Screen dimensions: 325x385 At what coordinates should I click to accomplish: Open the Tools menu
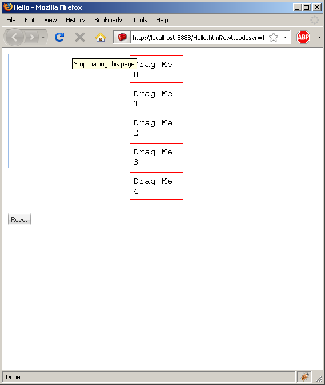[140, 20]
